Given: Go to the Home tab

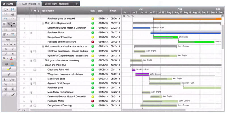Looking at the screenshot, I should (x=9, y=4).
